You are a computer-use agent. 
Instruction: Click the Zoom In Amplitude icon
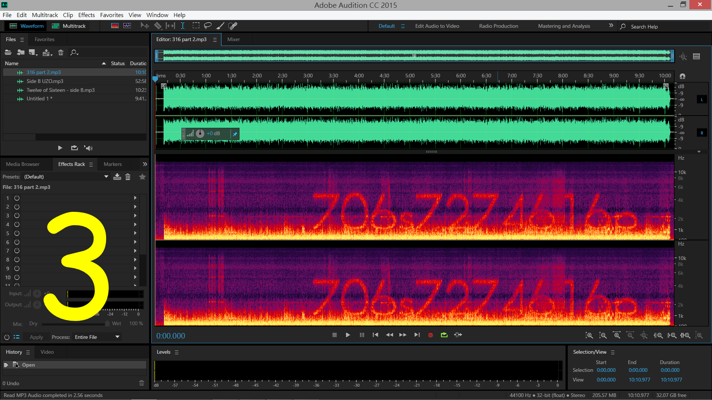point(589,336)
